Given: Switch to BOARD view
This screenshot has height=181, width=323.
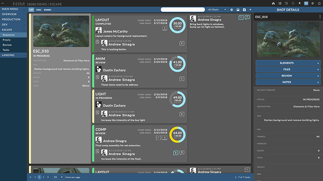Looking at the screenshot, I should (48, 10).
